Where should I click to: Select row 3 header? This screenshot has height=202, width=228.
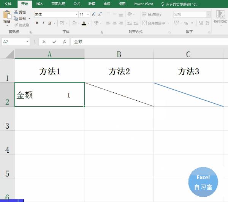click(x=7, y=118)
